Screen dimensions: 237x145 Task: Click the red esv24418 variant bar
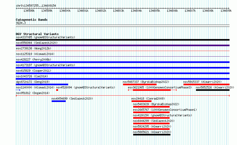click(x=141, y=101)
